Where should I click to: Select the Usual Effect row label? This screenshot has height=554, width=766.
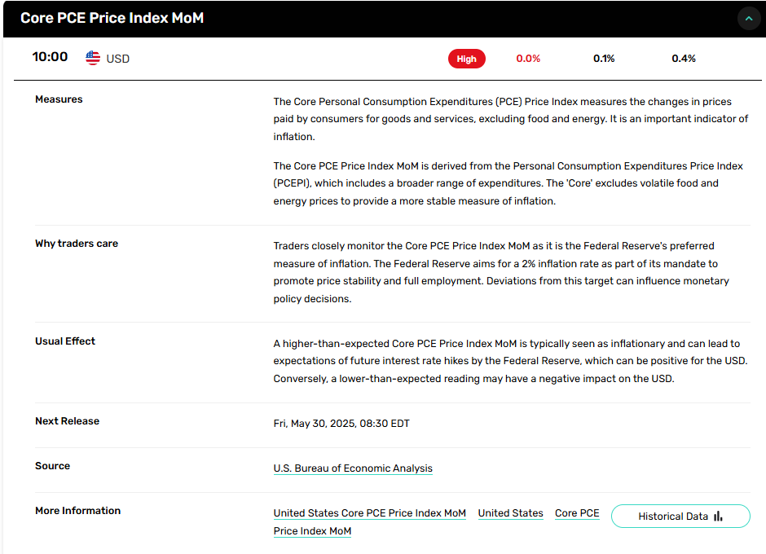(x=65, y=341)
